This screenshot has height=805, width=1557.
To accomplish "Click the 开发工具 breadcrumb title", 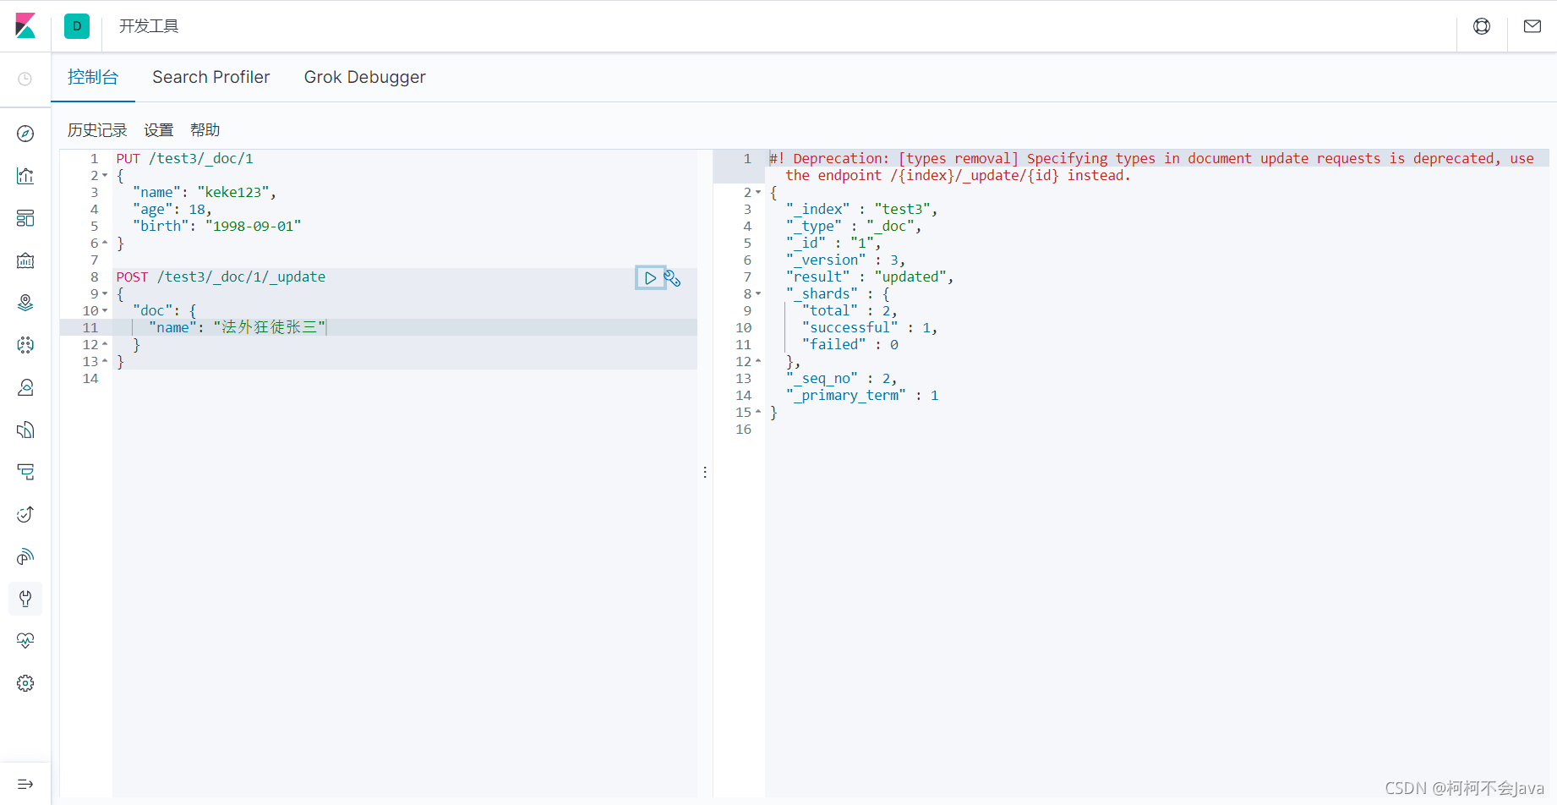I will [x=149, y=26].
